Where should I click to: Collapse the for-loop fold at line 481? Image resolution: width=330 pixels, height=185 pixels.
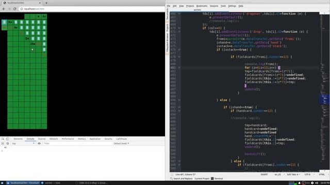click(179, 68)
